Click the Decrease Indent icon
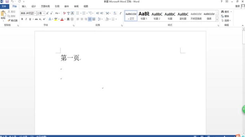 (x=98, y=13)
